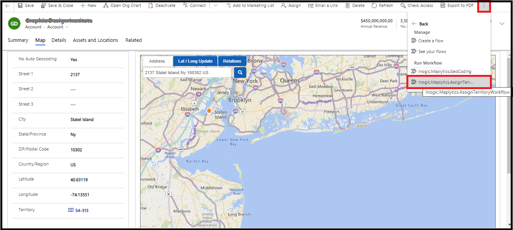Click Check Access in the toolbar

coord(417,5)
